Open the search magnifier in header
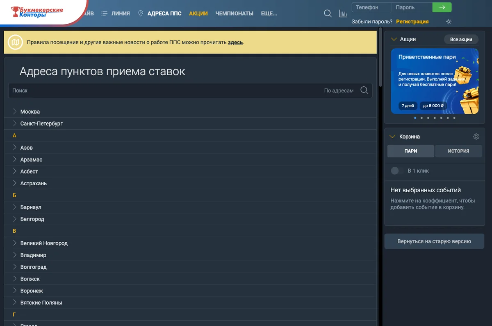Screen dimensions: 492x326 point(328,13)
